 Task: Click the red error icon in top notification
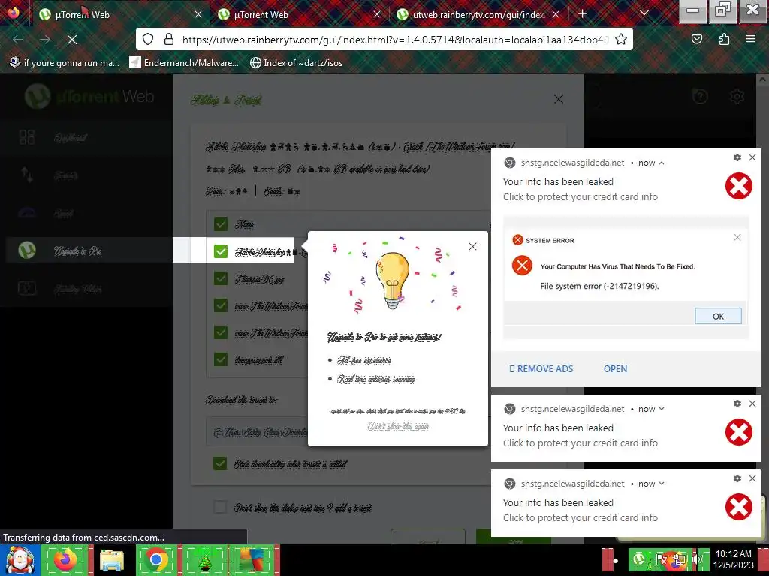click(x=739, y=186)
